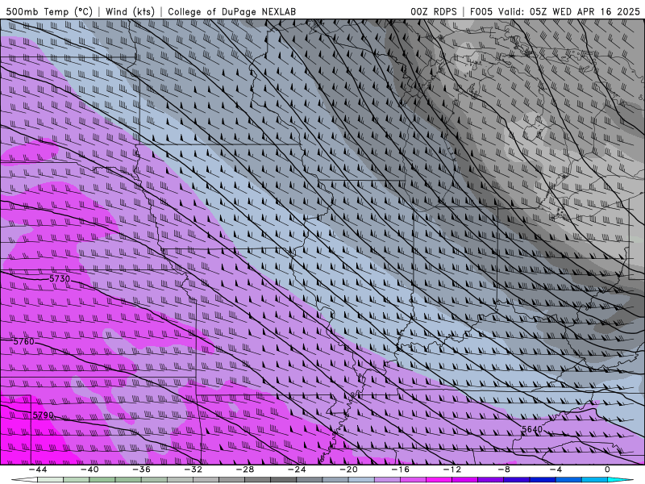Click the -28 color scale value
645x484 pixels.
point(245,469)
